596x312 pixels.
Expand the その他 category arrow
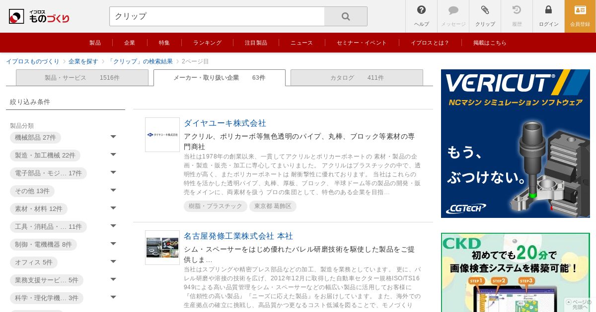click(113, 190)
